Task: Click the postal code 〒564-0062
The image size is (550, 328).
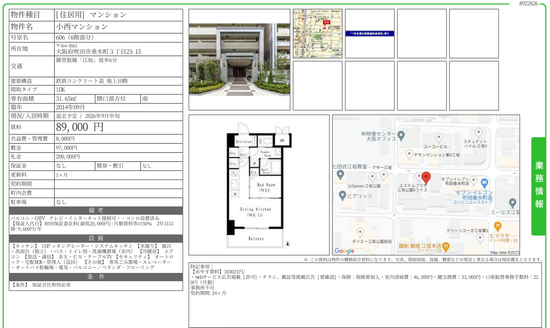Action: pos(67,46)
